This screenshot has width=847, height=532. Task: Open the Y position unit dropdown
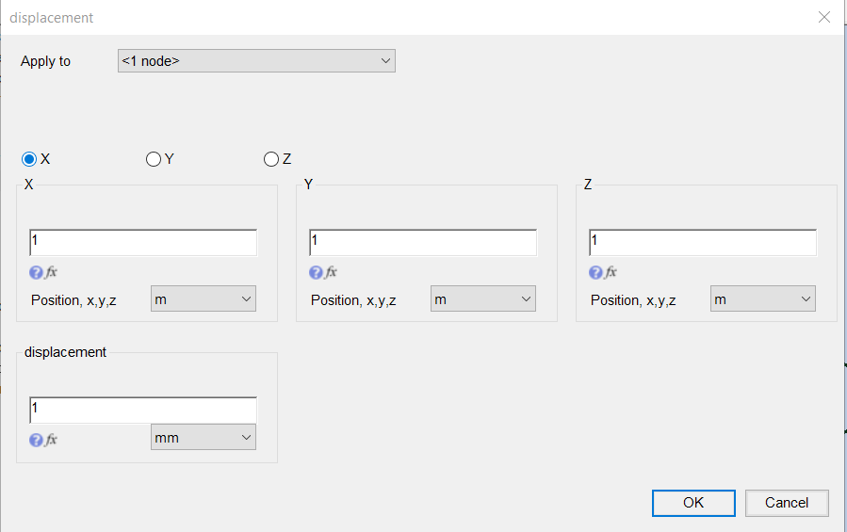483,299
